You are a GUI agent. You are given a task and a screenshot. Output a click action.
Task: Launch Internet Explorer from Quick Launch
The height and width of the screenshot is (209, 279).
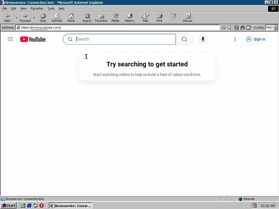click(29, 206)
